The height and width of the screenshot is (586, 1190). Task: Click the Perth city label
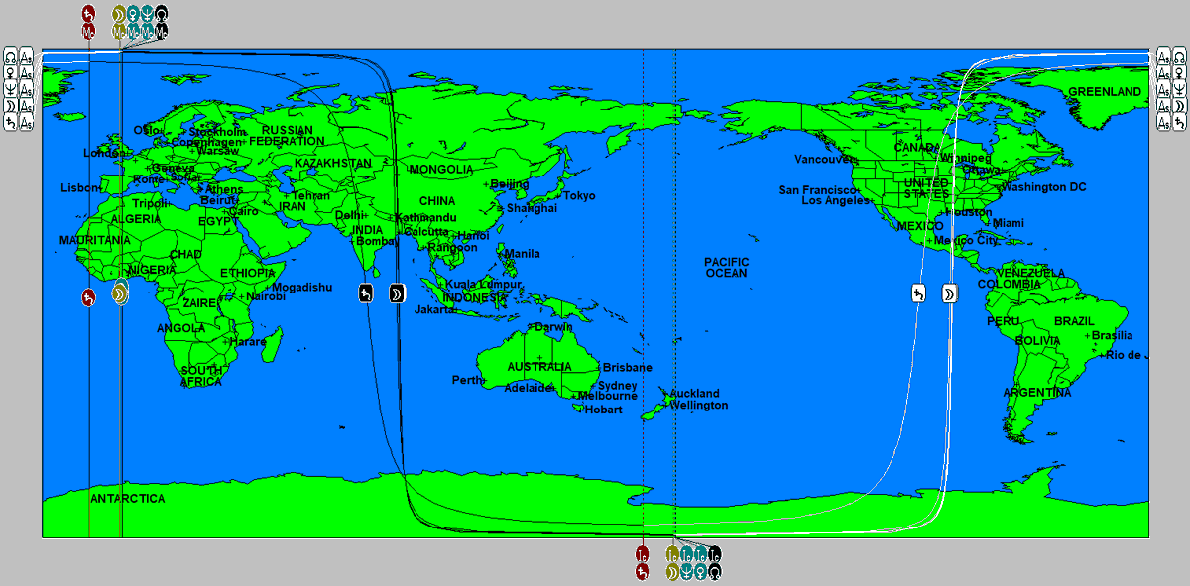tap(467, 380)
